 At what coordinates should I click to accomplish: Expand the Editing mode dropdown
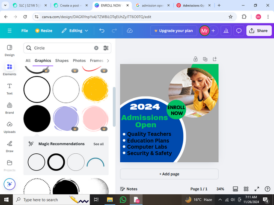tap(75, 31)
